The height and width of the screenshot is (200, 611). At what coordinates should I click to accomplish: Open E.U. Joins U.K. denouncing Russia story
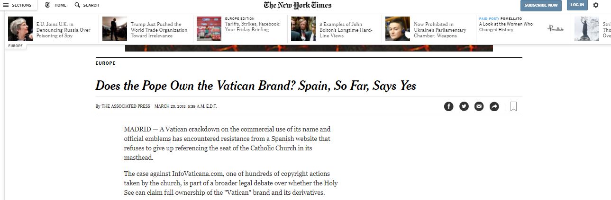point(63,30)
